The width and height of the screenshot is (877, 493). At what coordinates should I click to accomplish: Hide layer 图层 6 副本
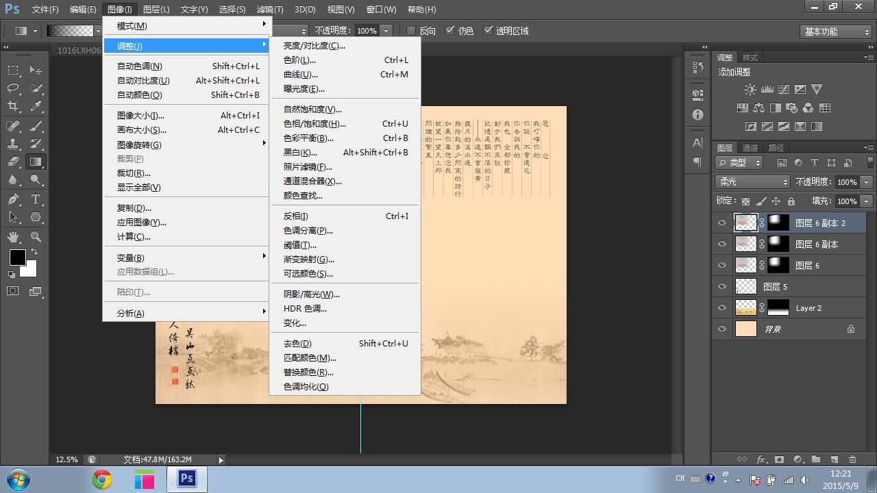click(722, 244)
